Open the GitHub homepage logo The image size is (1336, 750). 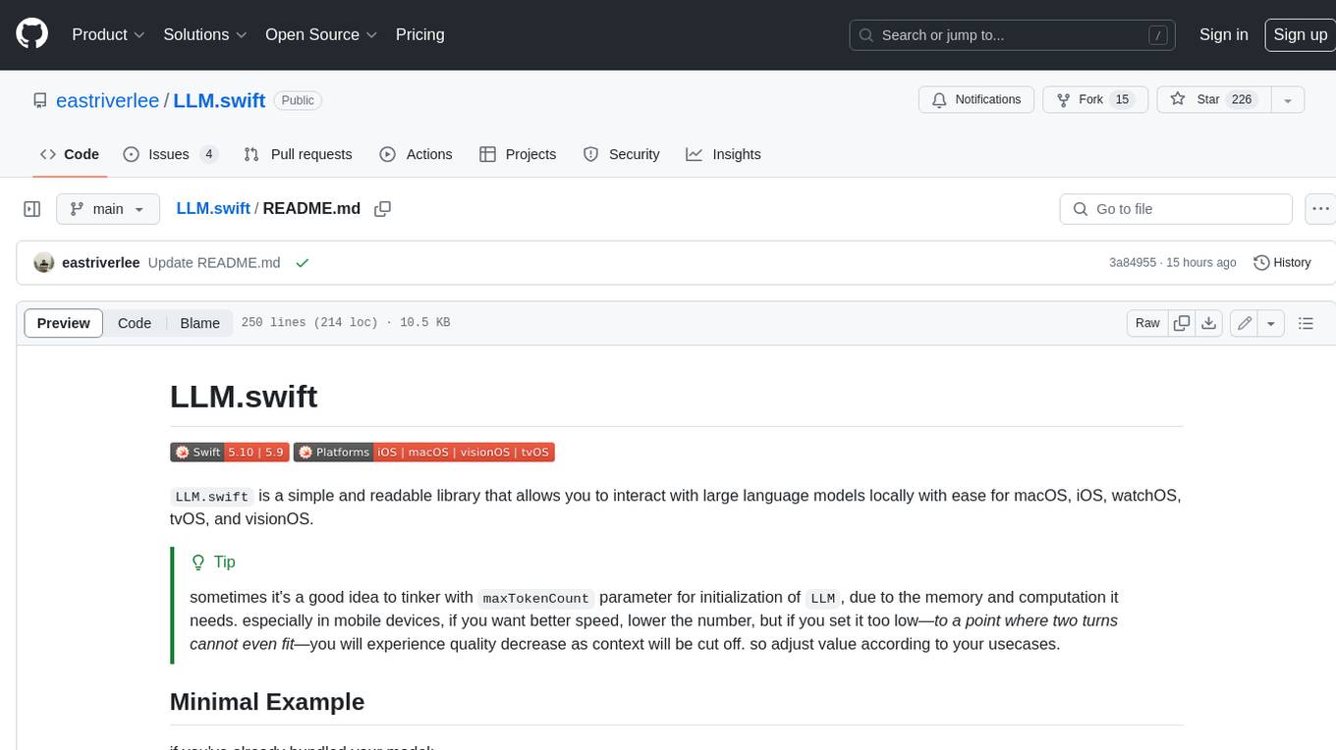pos(31,34)
